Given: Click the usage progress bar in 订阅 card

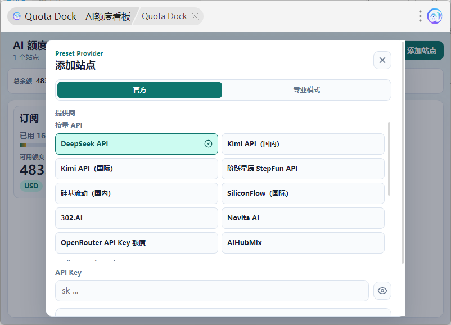Looking at the screenshot, I should (33, 145).
